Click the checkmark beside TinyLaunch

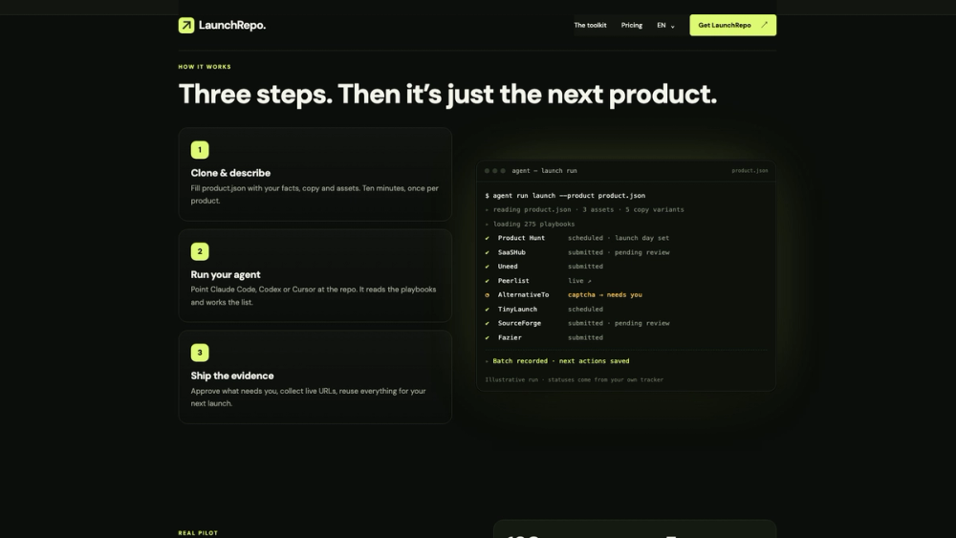(x=488, y=309)
